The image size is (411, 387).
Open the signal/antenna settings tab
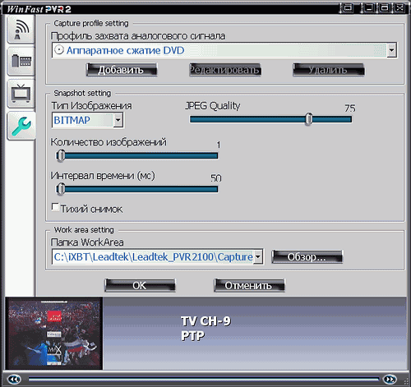pos(21,30)
